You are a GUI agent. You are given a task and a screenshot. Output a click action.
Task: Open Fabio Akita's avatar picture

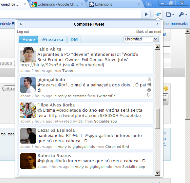(28, 55)
